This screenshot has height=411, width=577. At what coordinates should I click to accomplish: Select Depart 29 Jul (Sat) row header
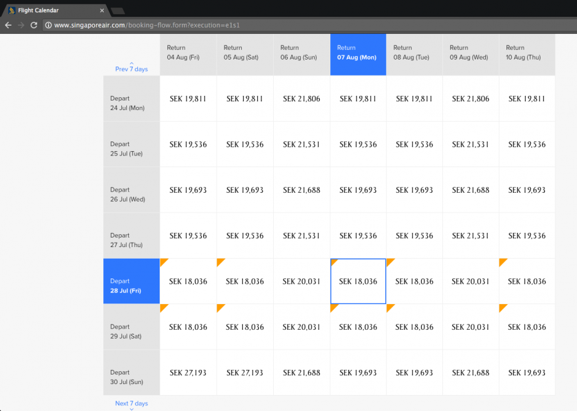pos(131,327)
